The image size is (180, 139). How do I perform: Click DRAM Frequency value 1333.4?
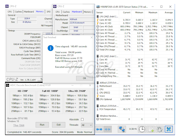tap(49, 34)
